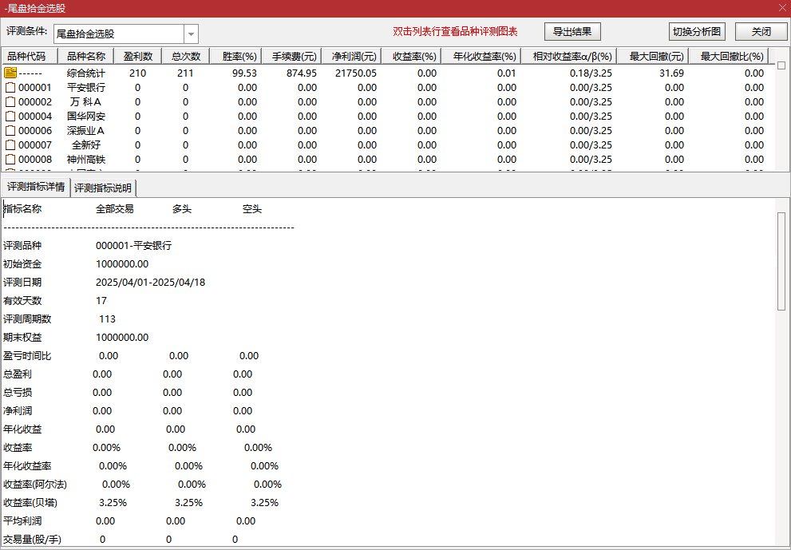Viewport: 791px width, 550px height.
Task: Click stock code 000001 in list
Action: [35, 87]
